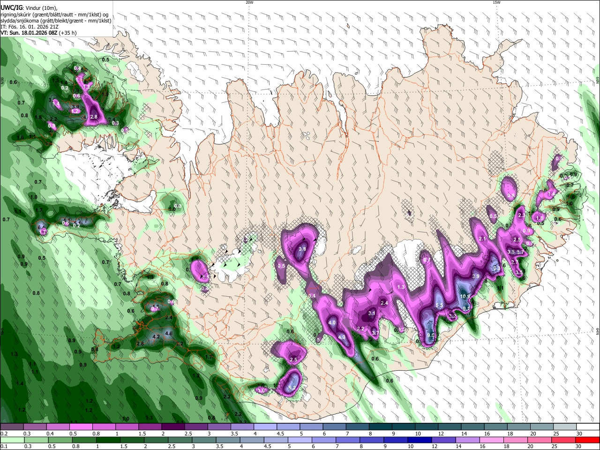The image size is (600, 450).
Task: Click the "3.8" snowfall value in the central highlands
Action: (302, 249)
